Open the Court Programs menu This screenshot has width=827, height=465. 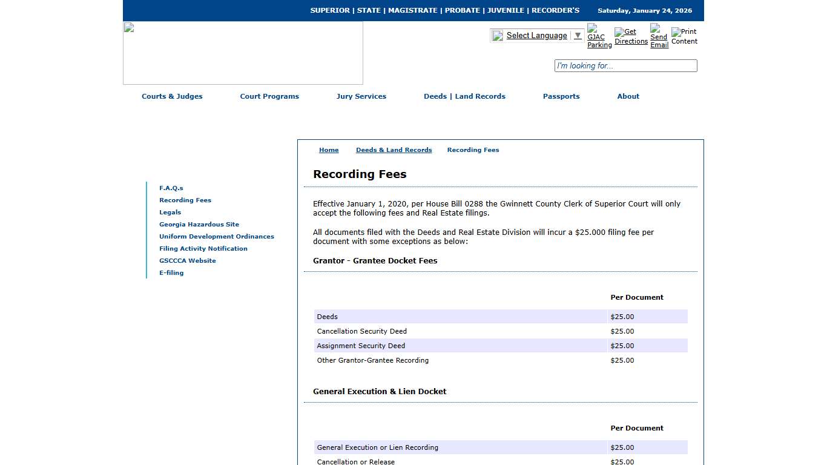[x=269, y=96]
